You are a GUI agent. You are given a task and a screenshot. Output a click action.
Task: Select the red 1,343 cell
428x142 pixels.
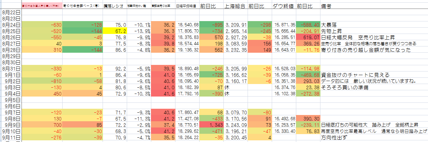coord(212,125)
